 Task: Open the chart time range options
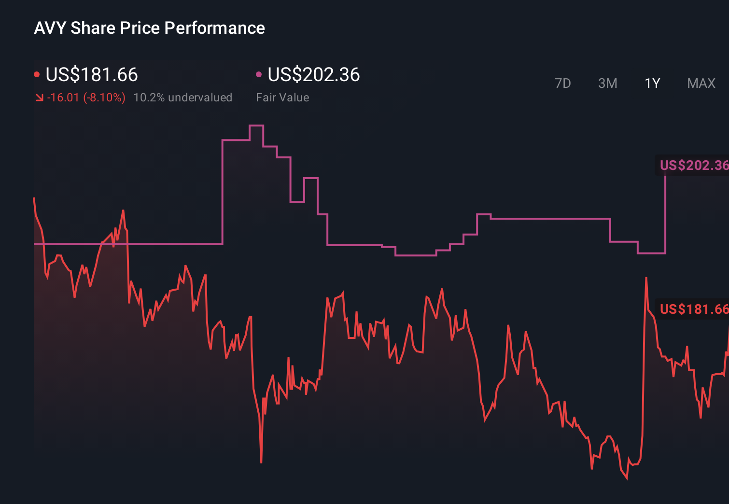tap(652, 83)
